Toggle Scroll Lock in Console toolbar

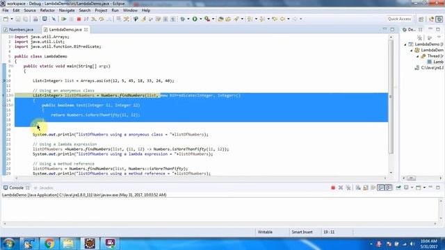[366, 187]
